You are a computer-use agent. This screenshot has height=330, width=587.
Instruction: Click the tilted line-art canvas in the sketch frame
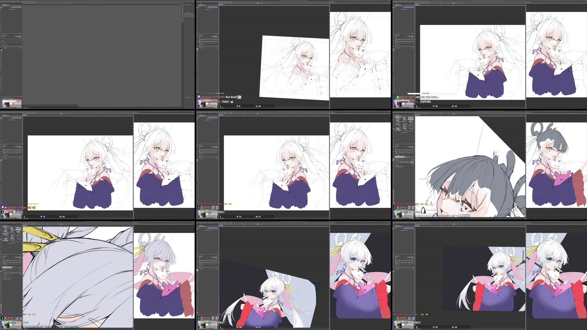pyautogui.click(x=294, y=68)
